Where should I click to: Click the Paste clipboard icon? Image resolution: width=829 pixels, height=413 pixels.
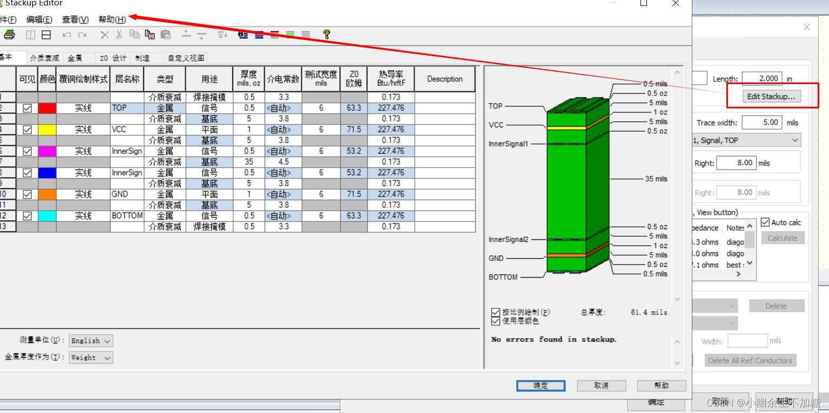point(166,35)
